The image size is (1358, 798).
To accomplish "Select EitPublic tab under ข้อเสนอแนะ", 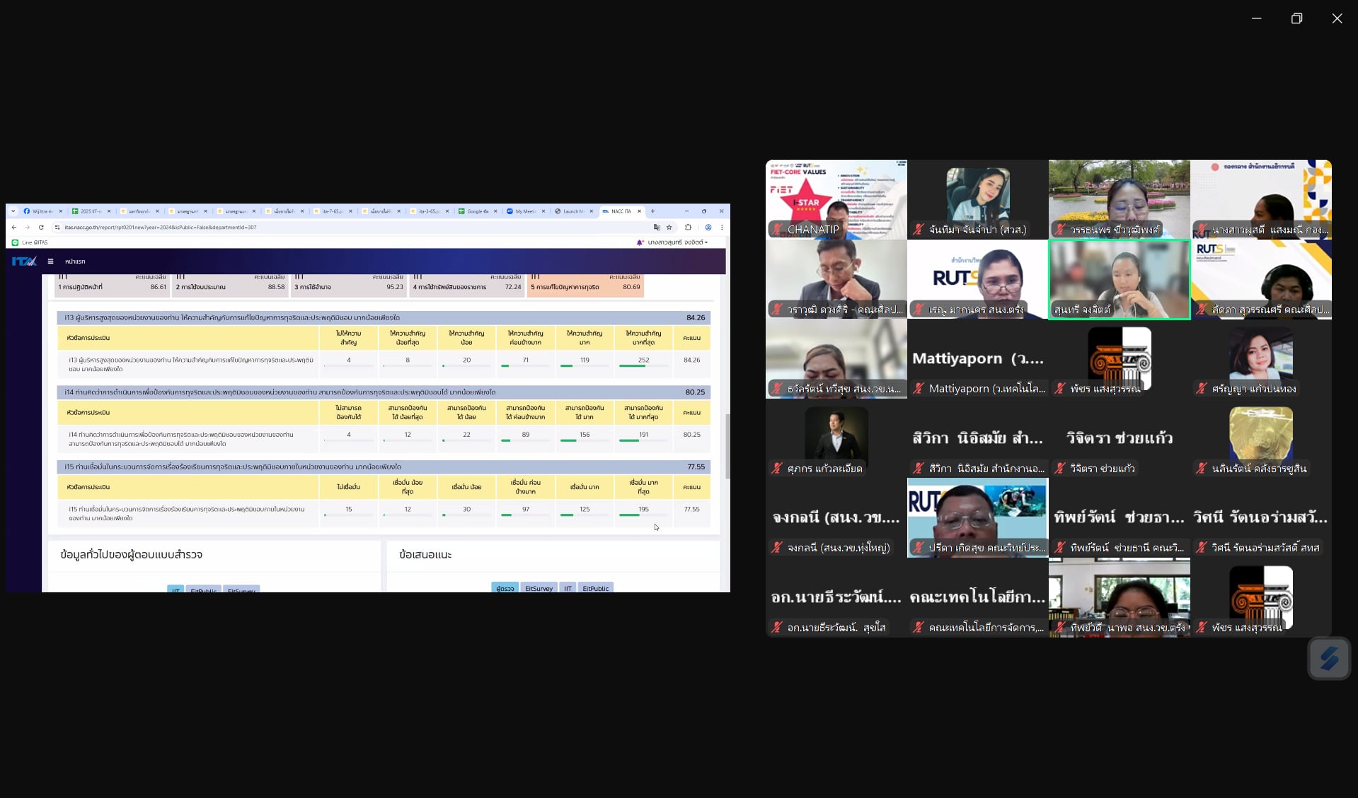I will tap(595, 588).
